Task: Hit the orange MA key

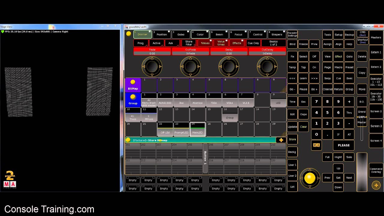Action: [316, 145]
